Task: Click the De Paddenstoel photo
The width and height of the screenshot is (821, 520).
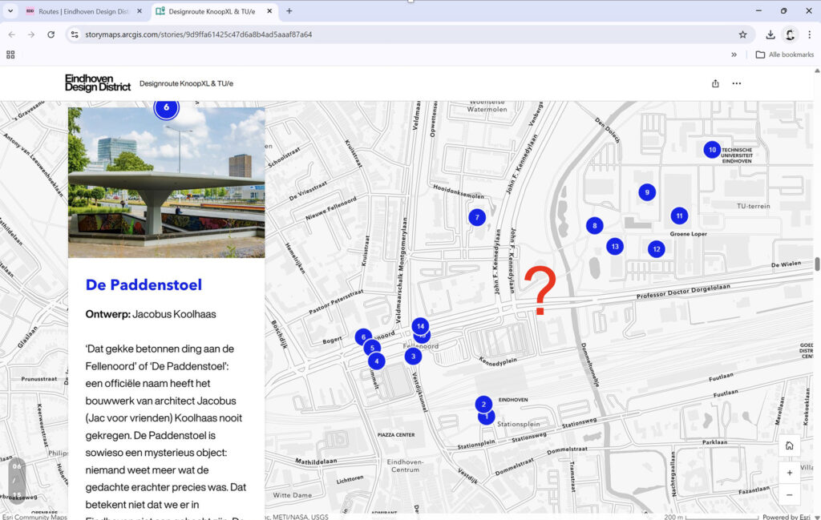Action: [166, 183]
